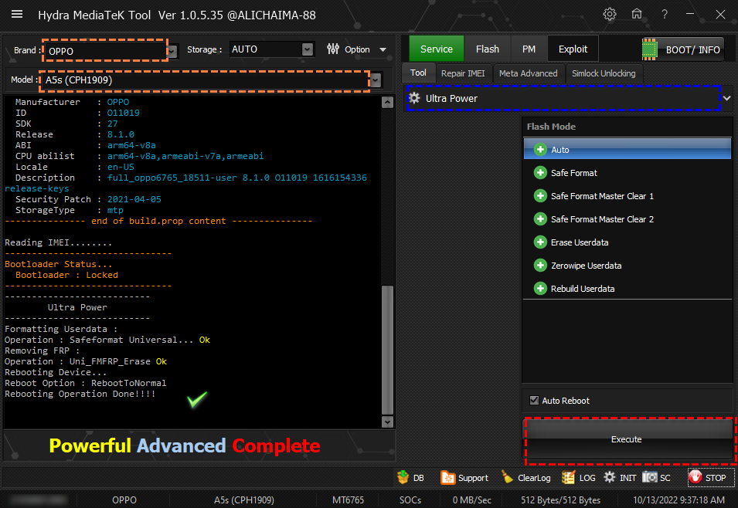Viewport: 738px width, 508px height.
Task: Toggle the Auto Reboot checkbox
Action: [534, 400]
